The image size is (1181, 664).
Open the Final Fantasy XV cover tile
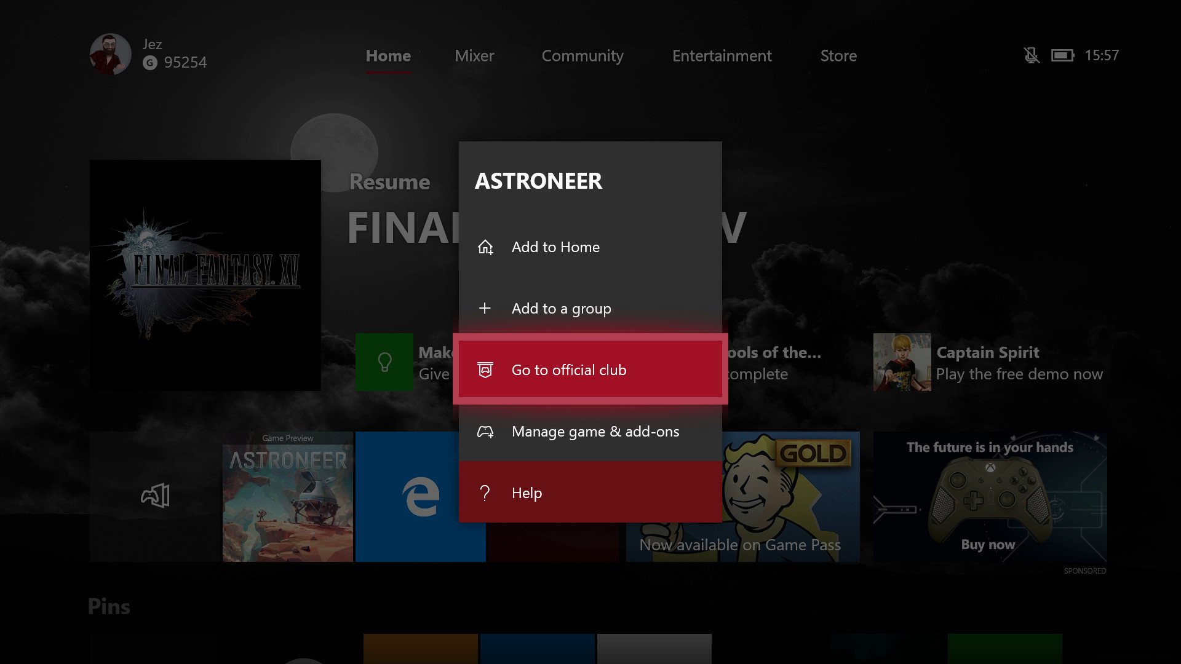click(x=205, y=275)
